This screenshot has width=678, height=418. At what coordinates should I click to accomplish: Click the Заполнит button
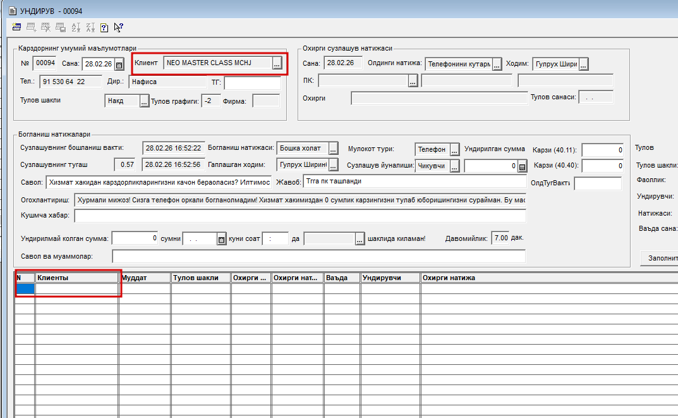coord(660,258)
